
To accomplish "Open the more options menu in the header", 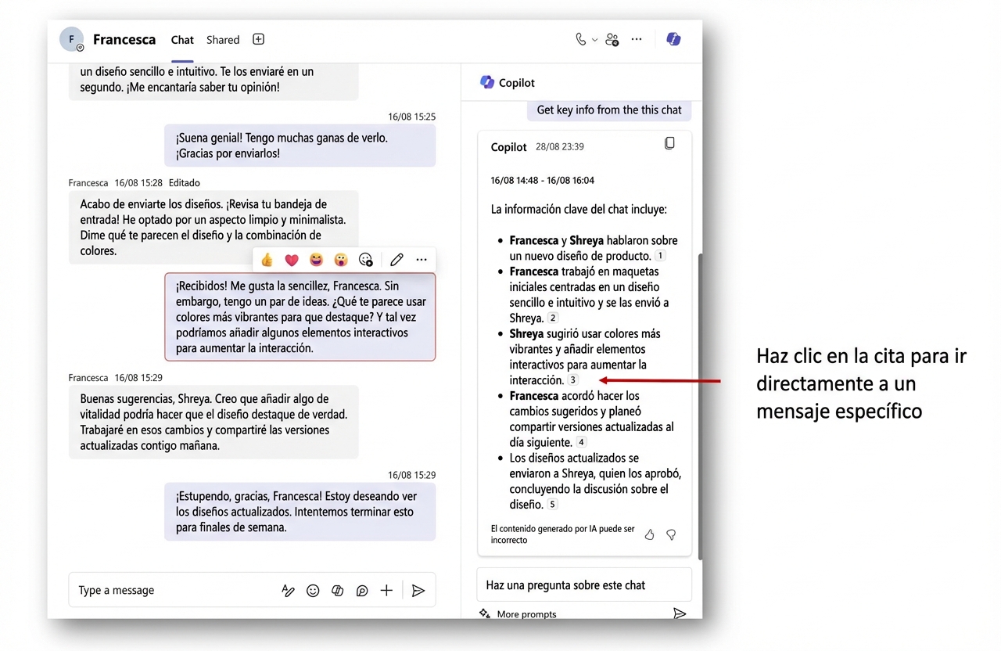I will pyautogui.click(x=636, y=39).
